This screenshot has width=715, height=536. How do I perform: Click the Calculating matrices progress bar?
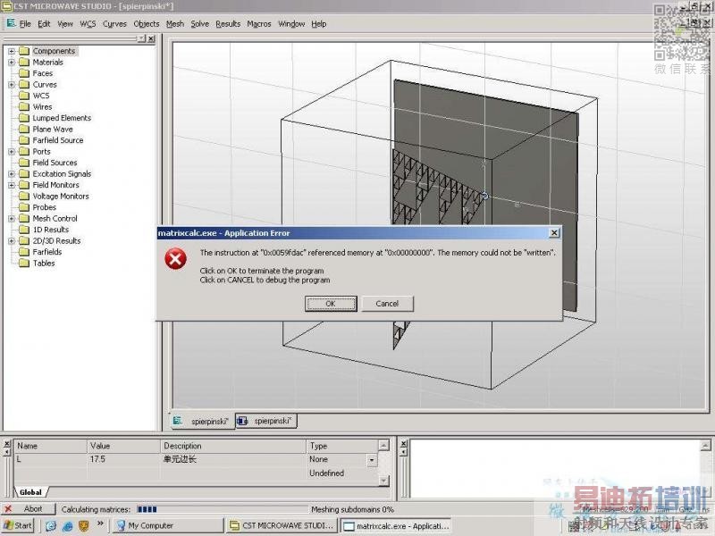[223, 509]
